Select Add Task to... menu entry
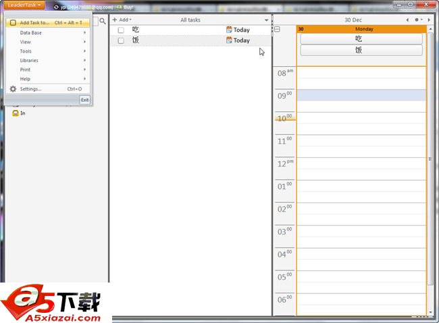 coord(48,23)
